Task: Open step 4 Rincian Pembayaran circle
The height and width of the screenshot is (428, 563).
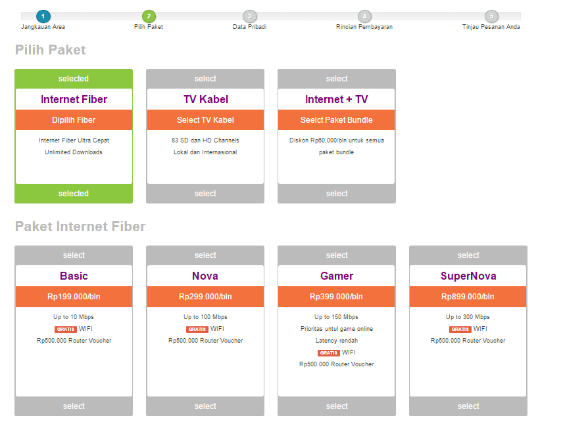Action: click(x=364, y=16)
